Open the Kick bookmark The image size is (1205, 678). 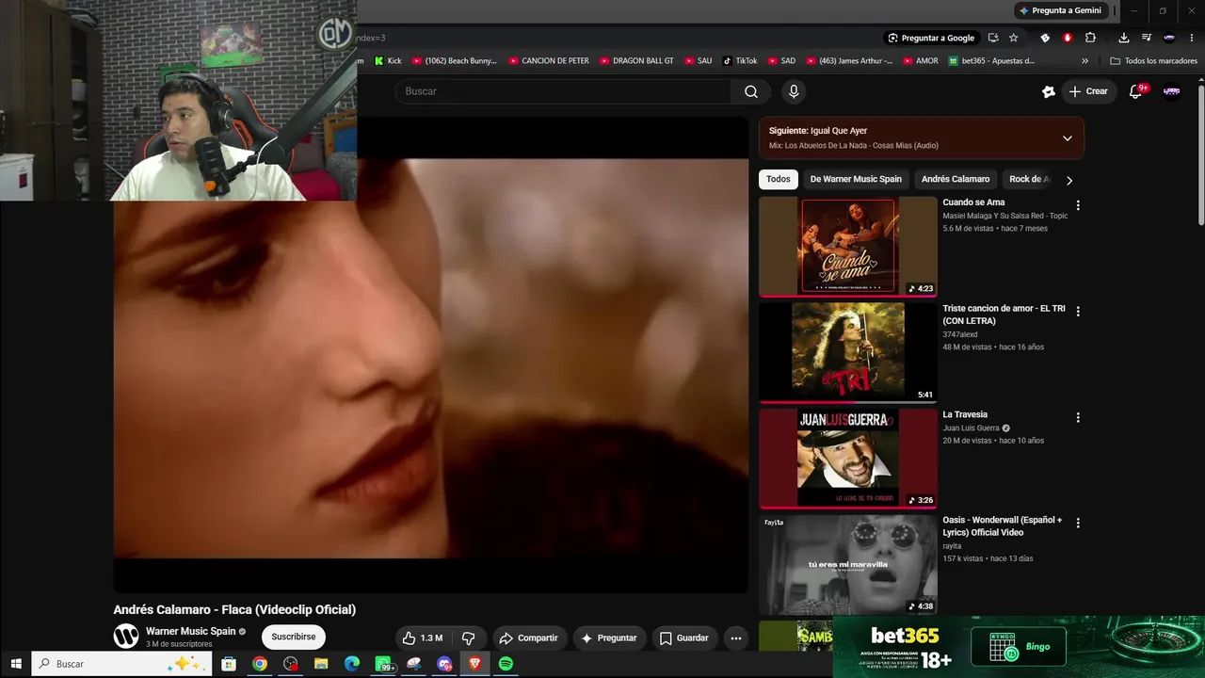click(x=388, y=61)
